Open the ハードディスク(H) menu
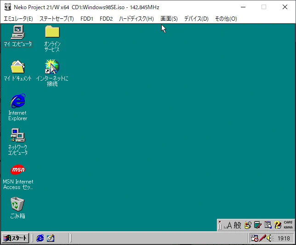 coord(137,19)
